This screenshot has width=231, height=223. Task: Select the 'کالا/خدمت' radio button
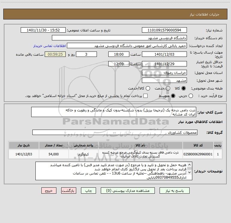point(148,88)
